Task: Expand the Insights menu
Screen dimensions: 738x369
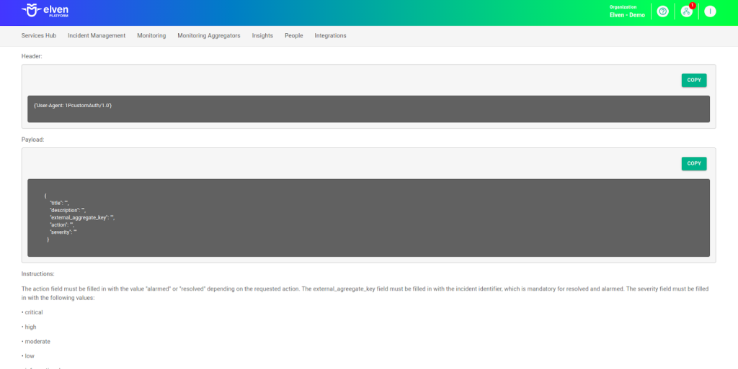Action: [262, 35]
